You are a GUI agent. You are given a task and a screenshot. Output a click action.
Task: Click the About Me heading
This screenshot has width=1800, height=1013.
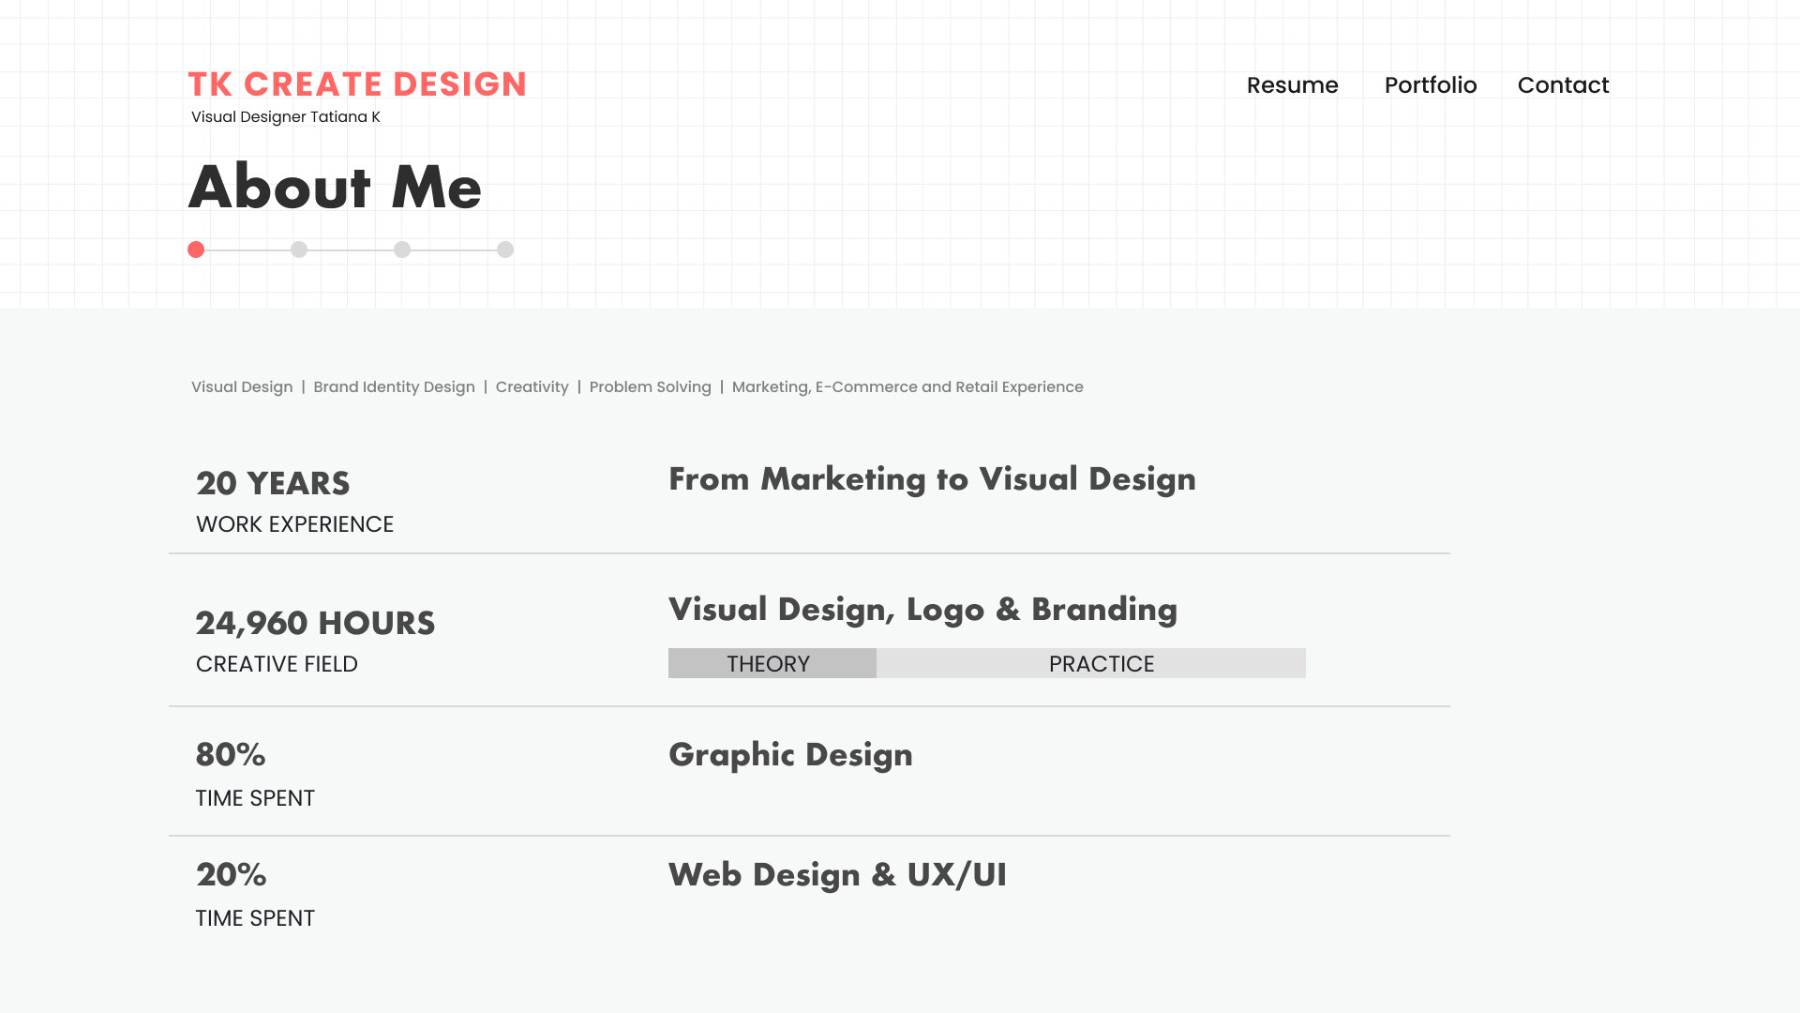[x=335, y=187]
